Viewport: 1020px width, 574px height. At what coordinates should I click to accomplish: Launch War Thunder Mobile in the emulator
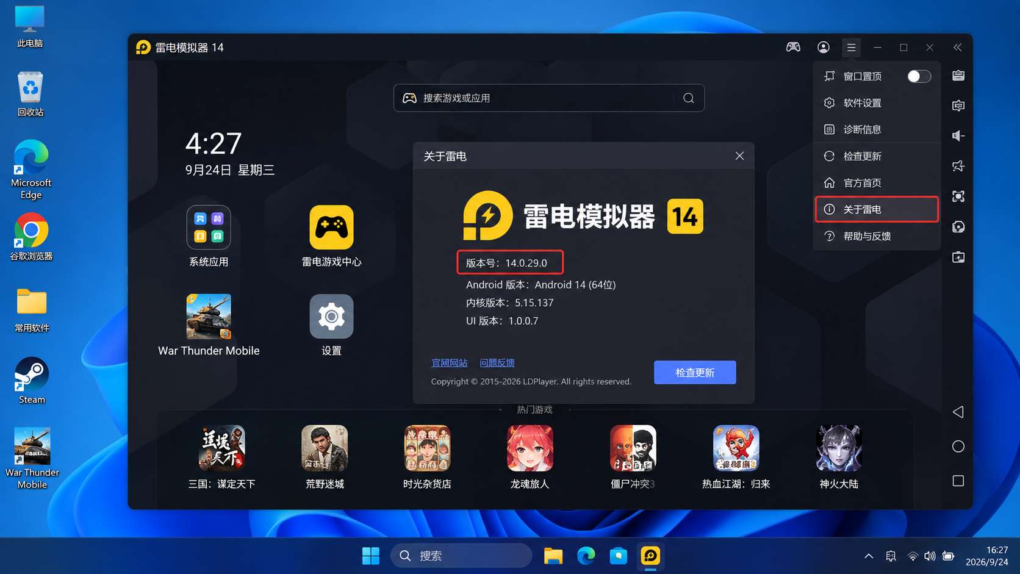coord(209,325)
